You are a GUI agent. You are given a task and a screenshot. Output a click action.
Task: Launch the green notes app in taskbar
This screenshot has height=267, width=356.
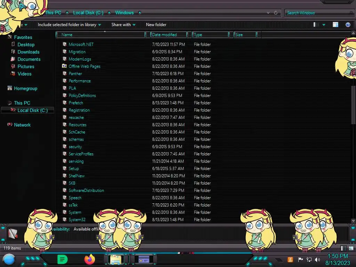(x=62, y=259)
